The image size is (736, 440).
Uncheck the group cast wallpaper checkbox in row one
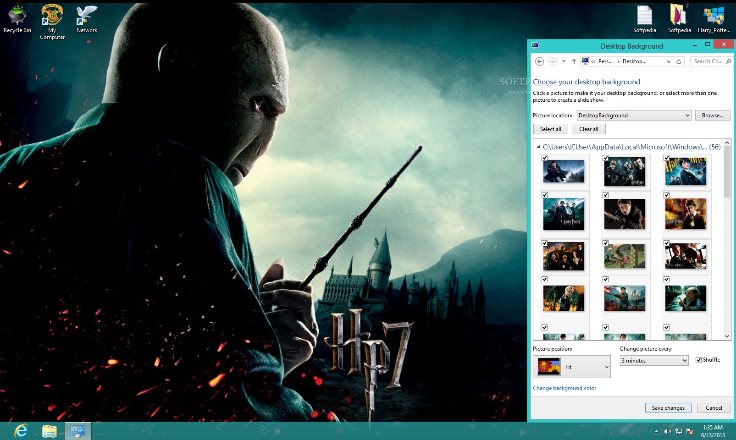click(605, 158)
